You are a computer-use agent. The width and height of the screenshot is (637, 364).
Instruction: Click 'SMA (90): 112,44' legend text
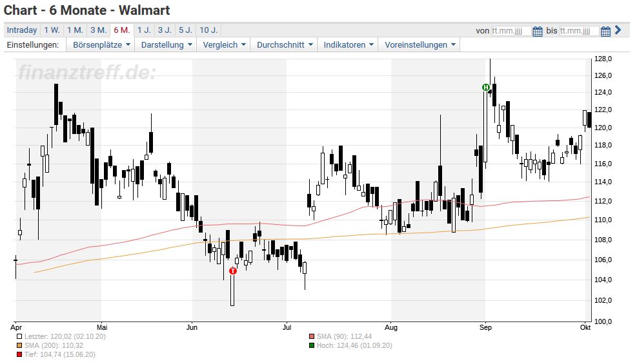click(344, 336)
